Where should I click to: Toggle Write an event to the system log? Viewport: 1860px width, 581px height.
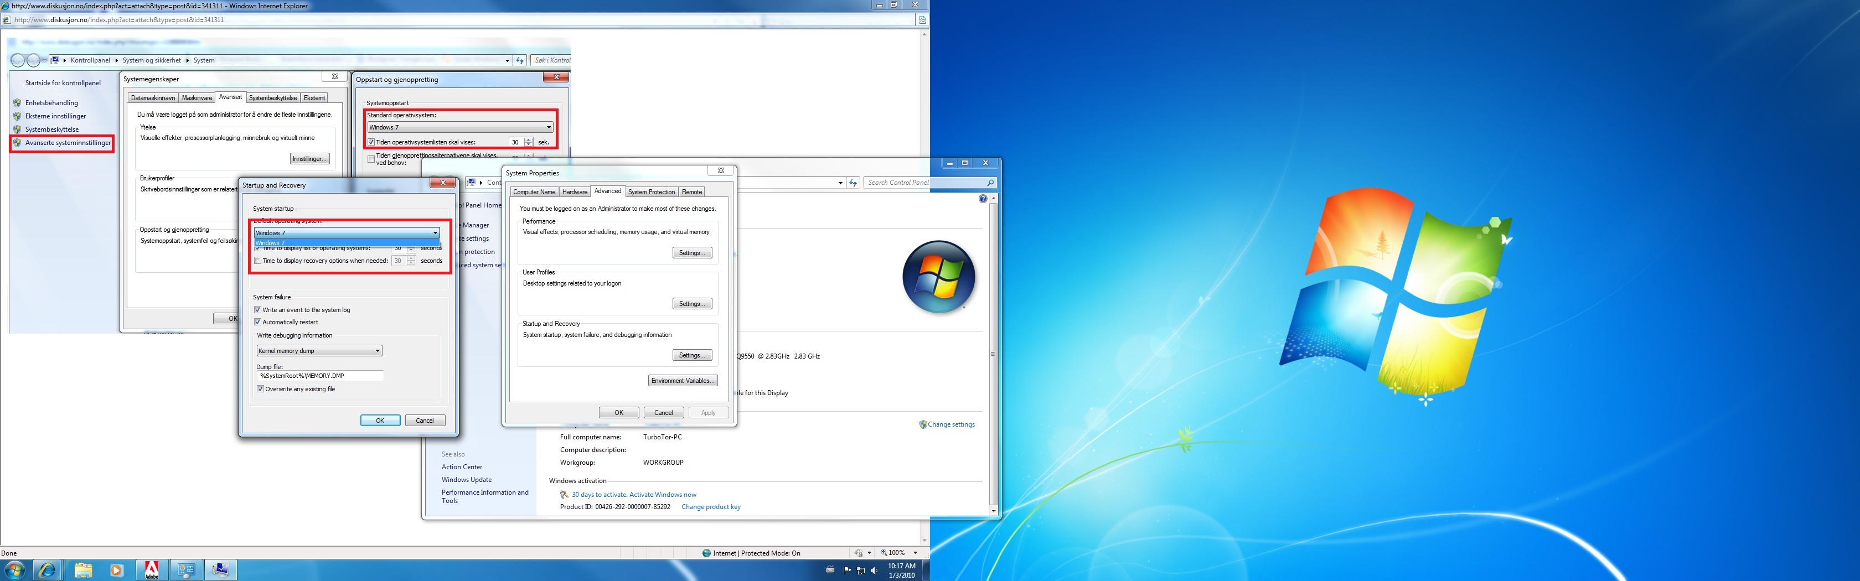tap(258, 310)
